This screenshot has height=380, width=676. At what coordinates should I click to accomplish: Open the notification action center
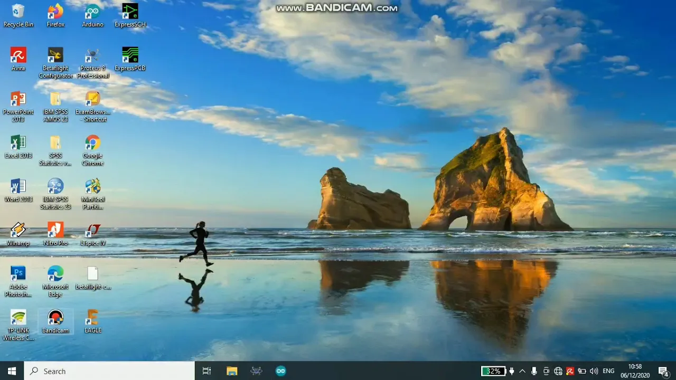click(664, 371)
